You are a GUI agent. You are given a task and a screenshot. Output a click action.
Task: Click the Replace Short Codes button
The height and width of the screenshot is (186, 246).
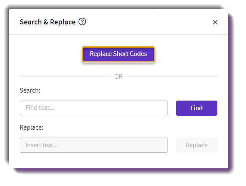point(119,54)
